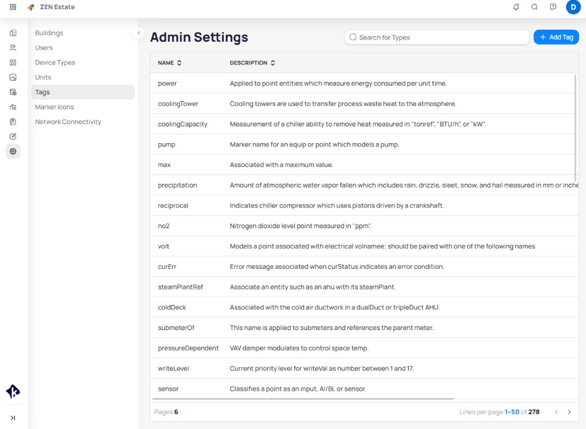Open buildings icon in left rail

tap(13, 33)
